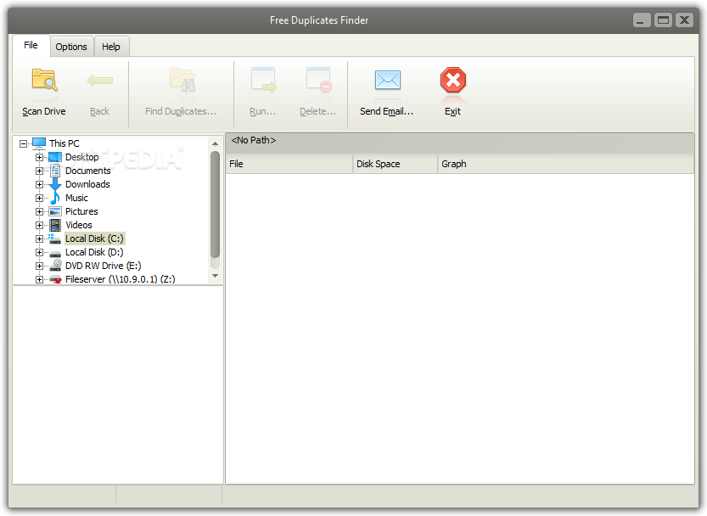Expand the Desktop tree node
Viewport: 707px width, 516px height.
point(40,157)
